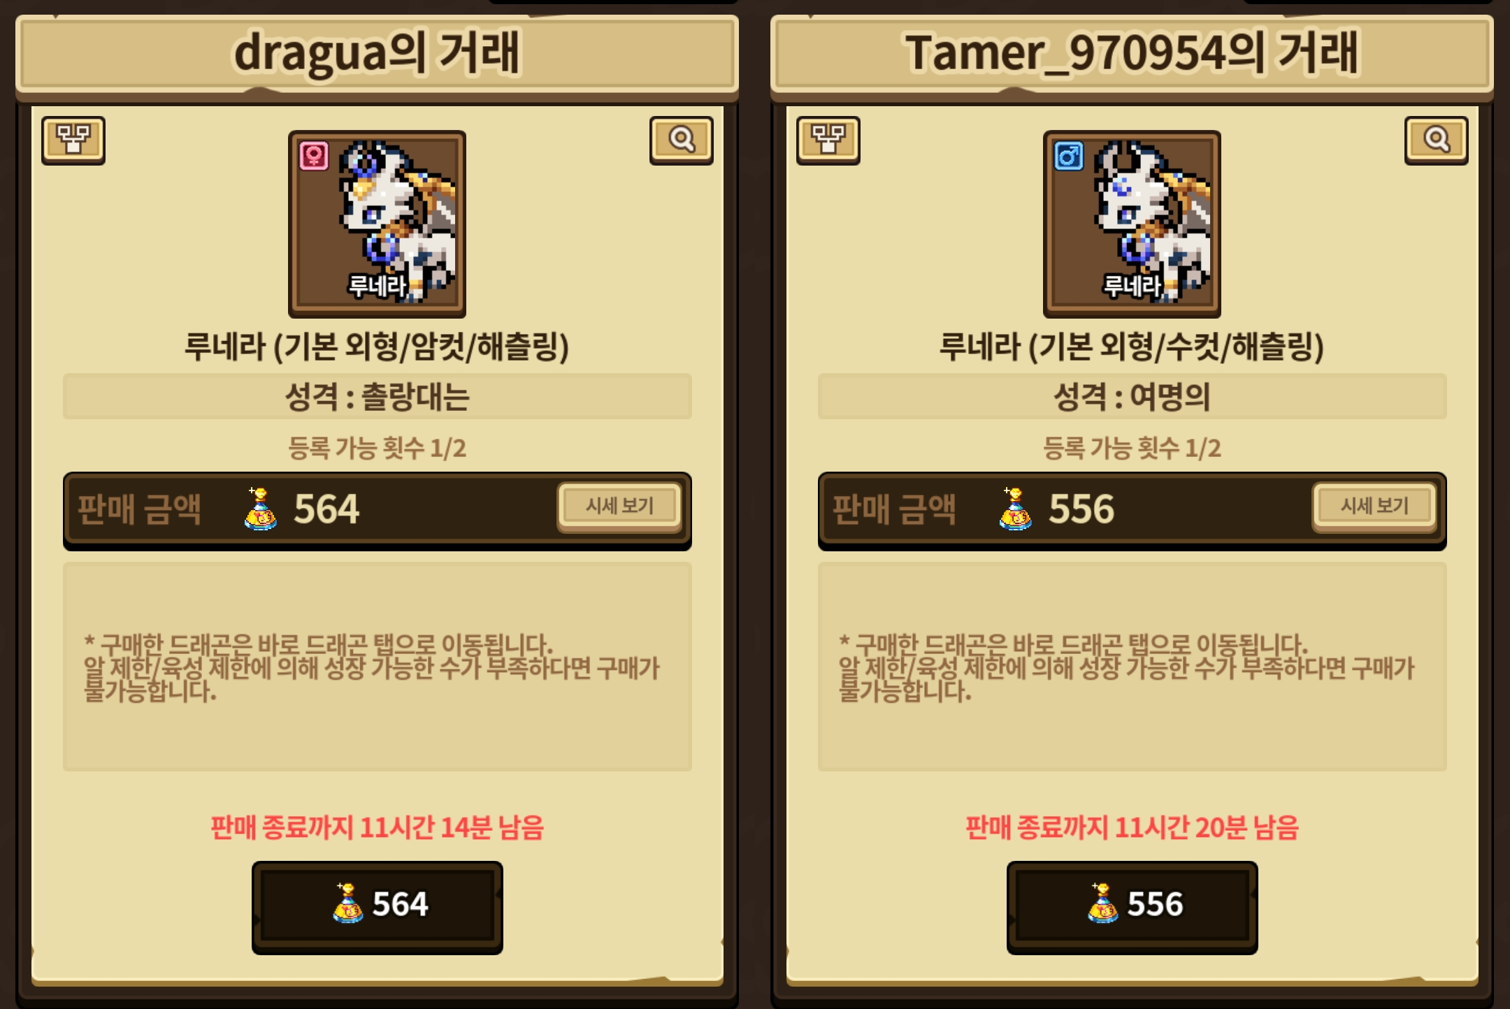Click the pink female gender icon

[314, 156]
